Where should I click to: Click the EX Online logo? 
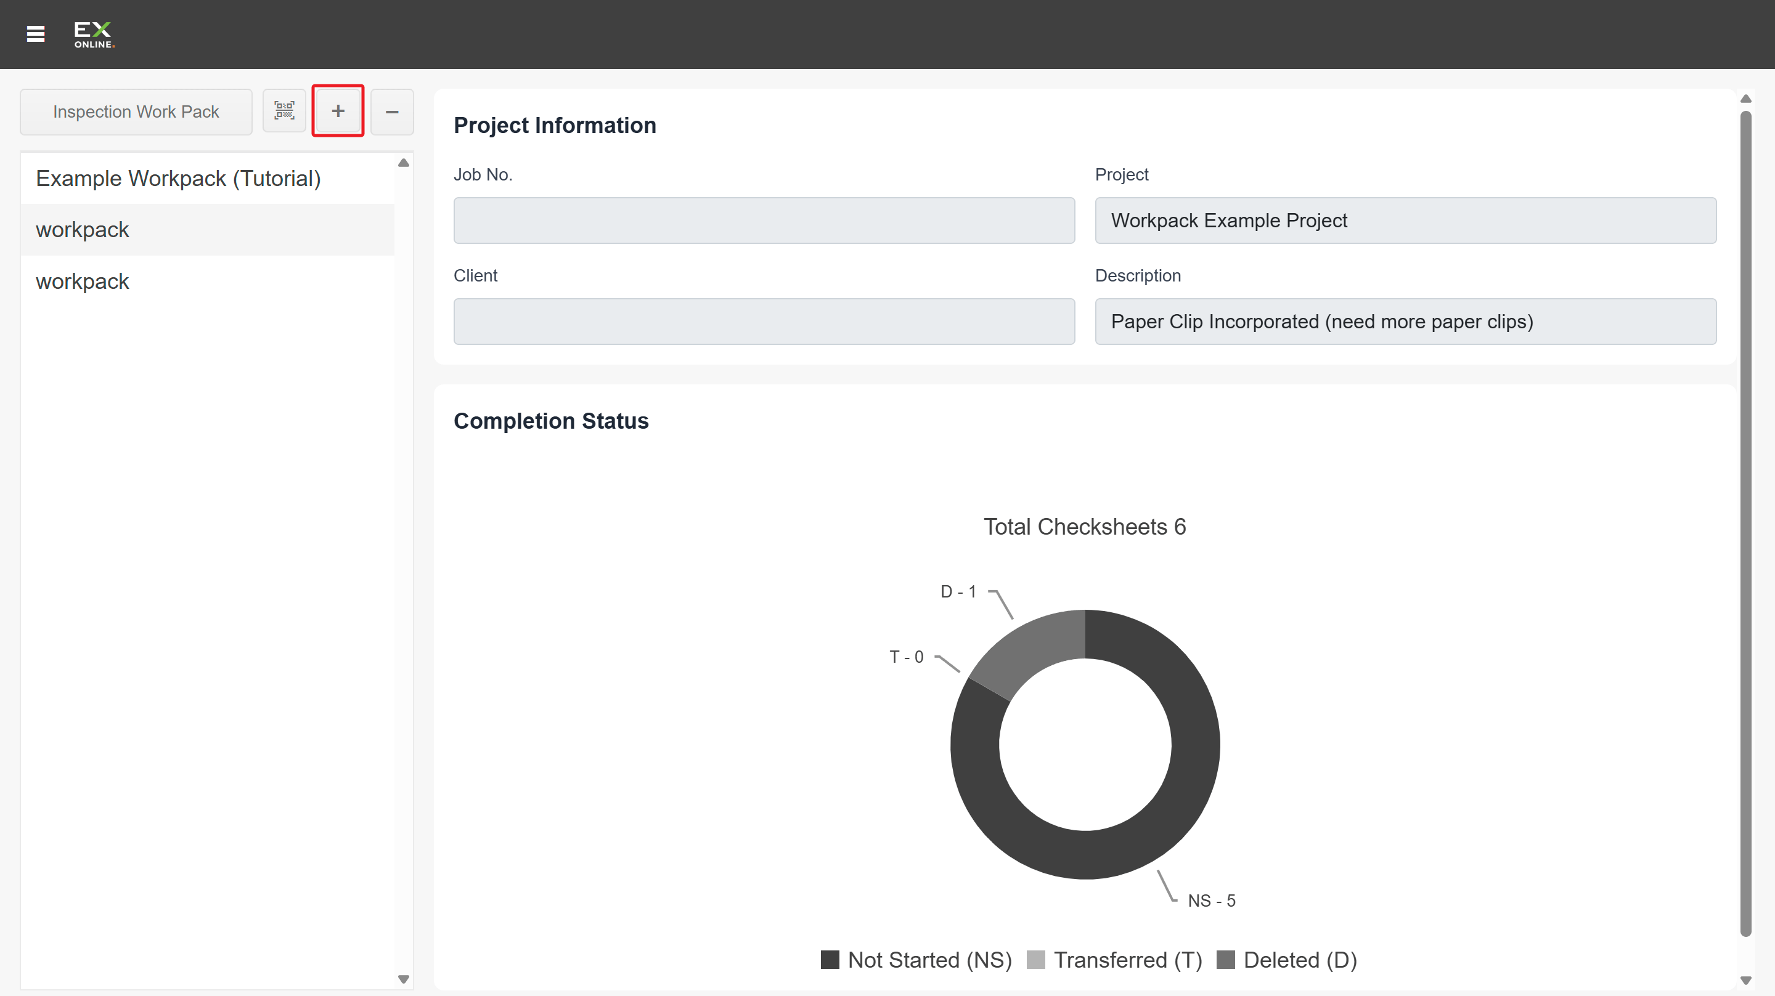tap(94, 34)
